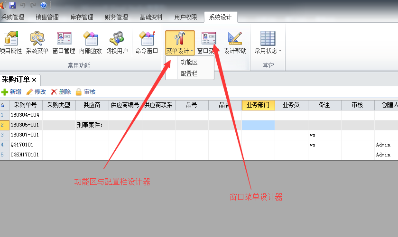The height and width of the screenshot is (237, 398).
Task: Sort by 采购类型 column header
Action: click(x=59, y=105)
